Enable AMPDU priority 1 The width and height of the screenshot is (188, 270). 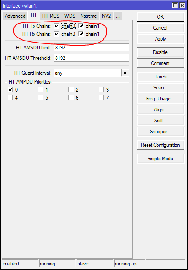pos(40,89)
